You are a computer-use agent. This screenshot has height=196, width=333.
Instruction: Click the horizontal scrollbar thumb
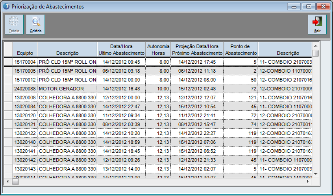point(15,182)
